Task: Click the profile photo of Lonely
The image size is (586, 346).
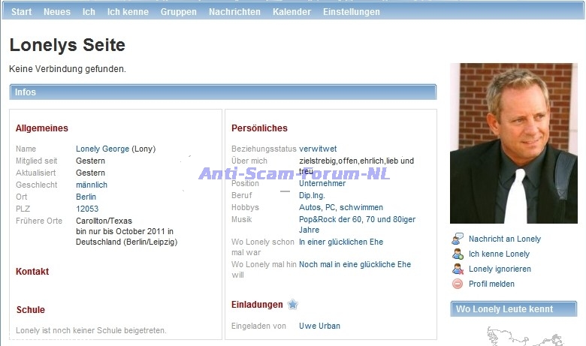Action: point(513,143)
